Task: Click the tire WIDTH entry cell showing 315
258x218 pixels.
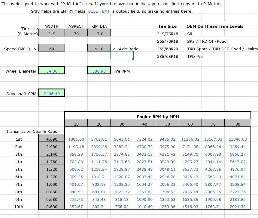Action: point(52,34)
